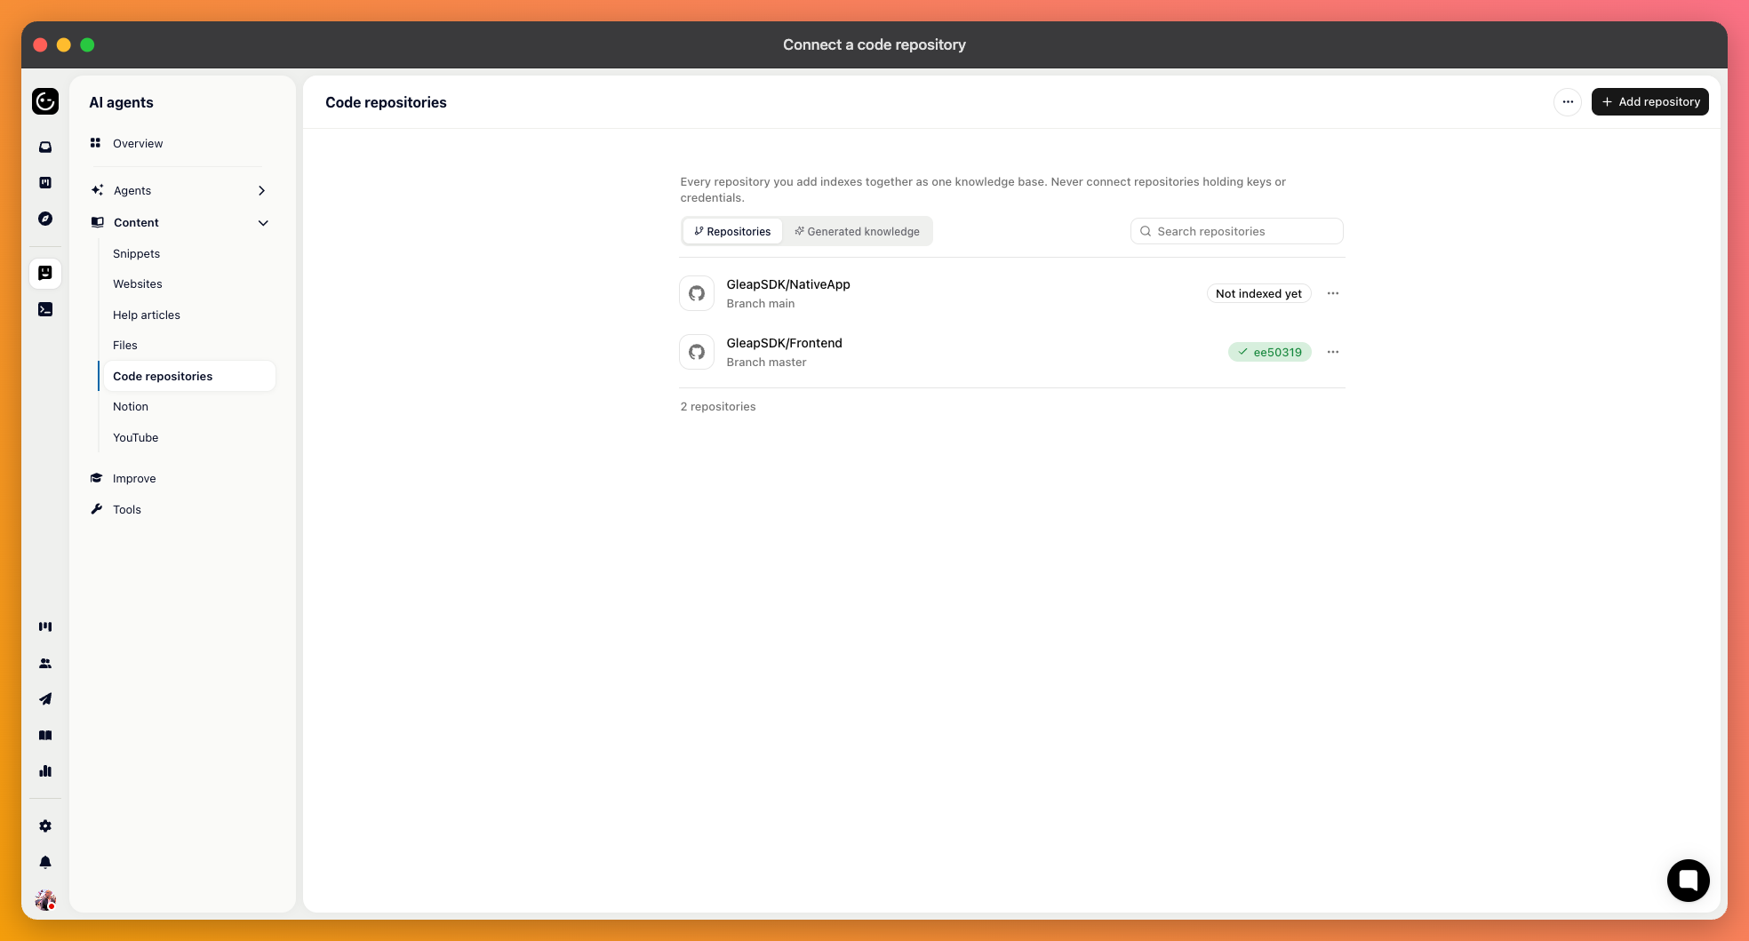Open notifications bell icon

click(x=45, y=863)
